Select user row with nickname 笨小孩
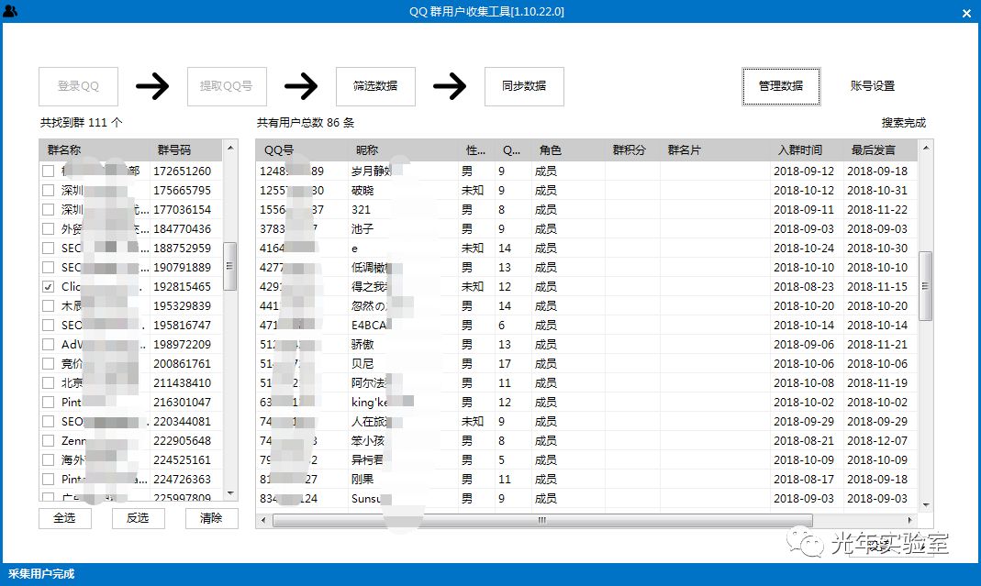 coord(586,441)
